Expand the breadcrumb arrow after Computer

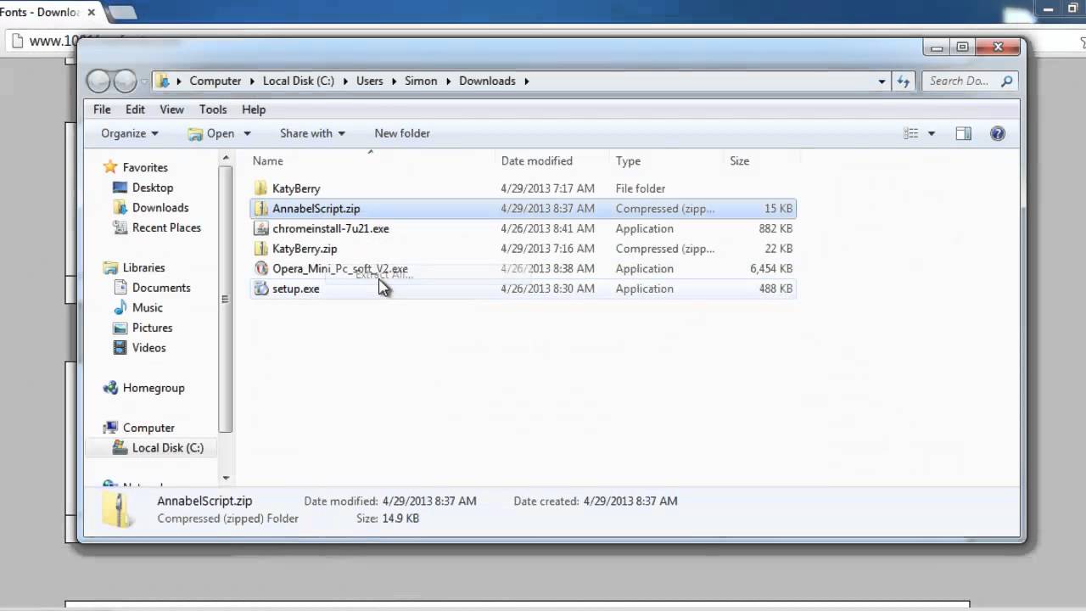(252, 81)
